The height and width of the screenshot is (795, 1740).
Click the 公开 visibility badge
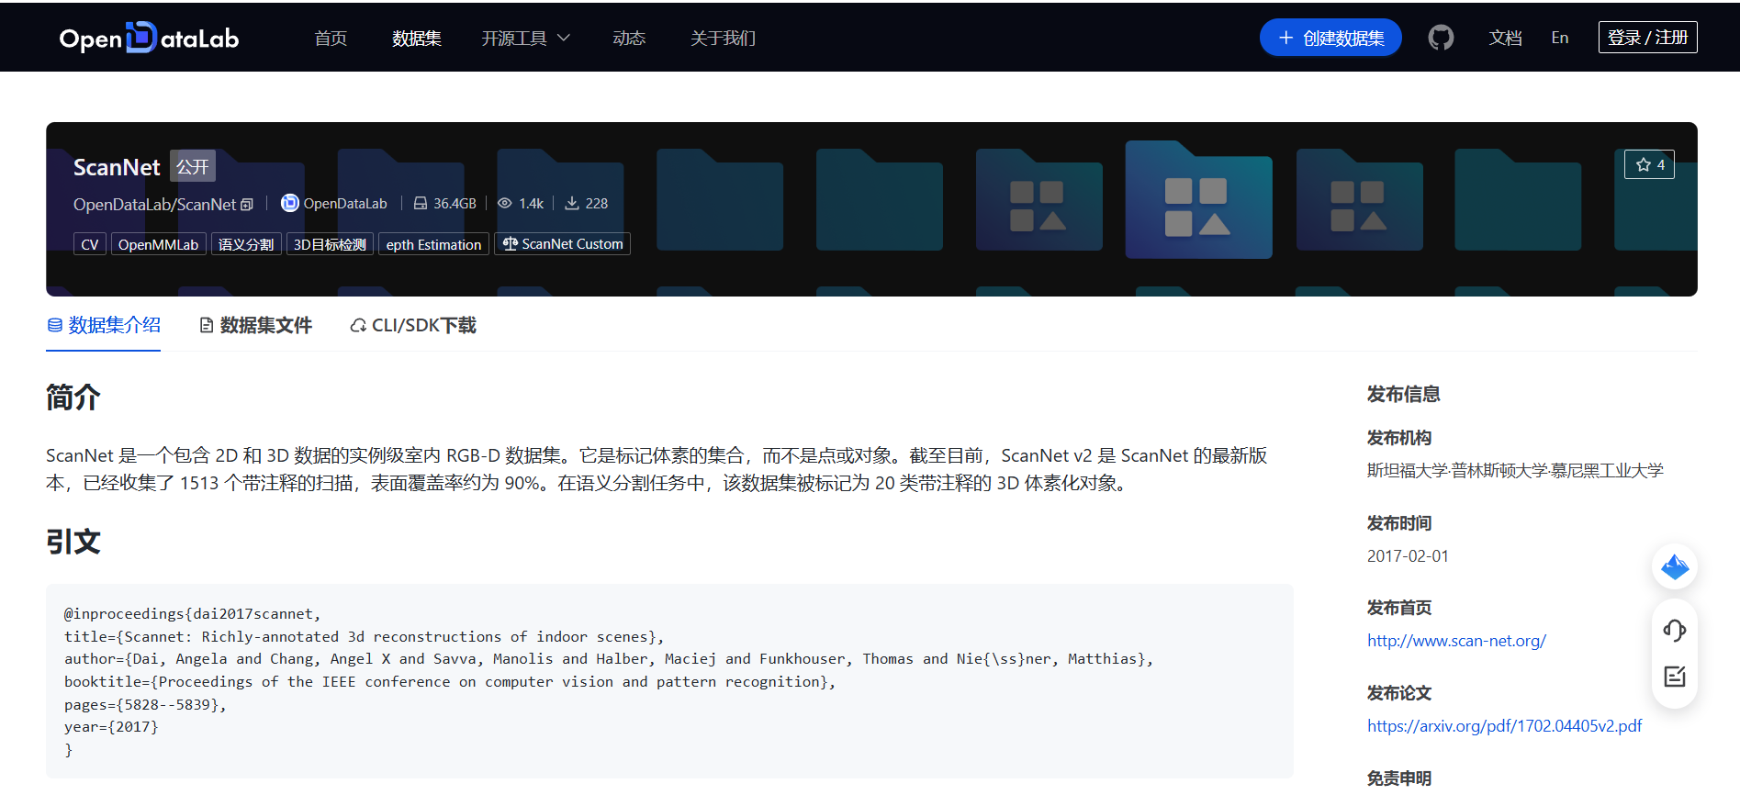[193, 166]
